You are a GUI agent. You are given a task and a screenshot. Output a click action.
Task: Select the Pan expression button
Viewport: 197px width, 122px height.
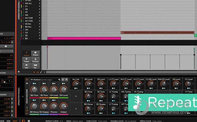click(x=35, y=66)
